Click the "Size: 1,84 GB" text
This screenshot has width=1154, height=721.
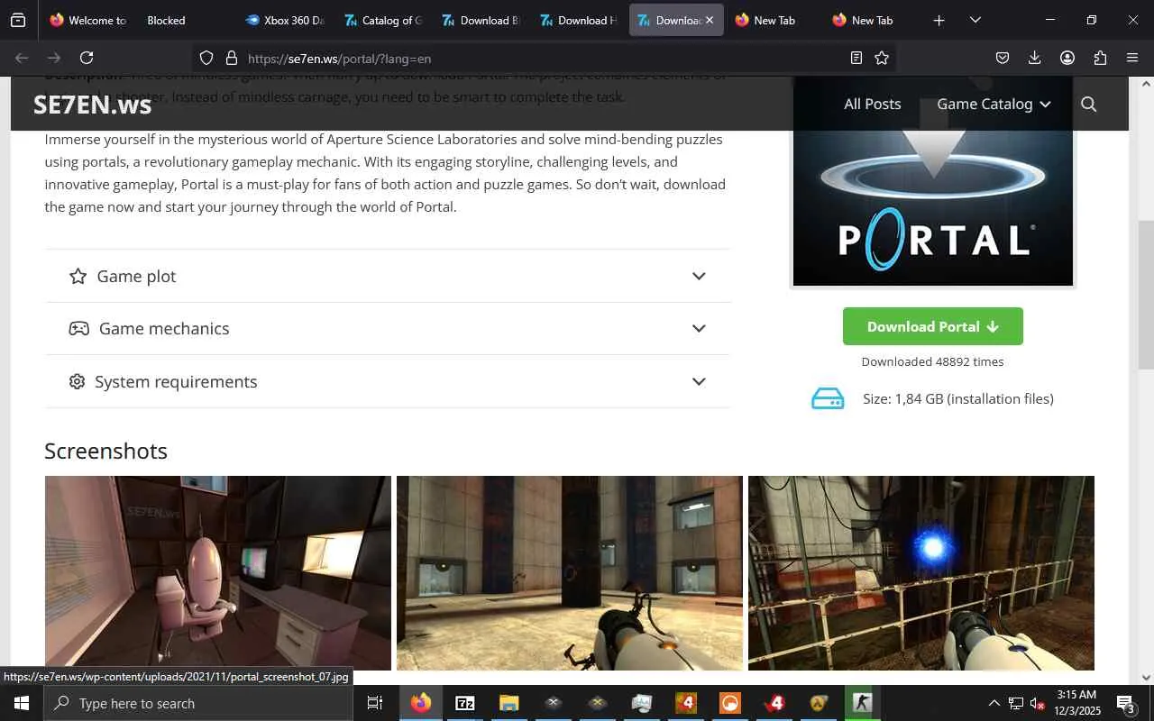coord(957,398)
